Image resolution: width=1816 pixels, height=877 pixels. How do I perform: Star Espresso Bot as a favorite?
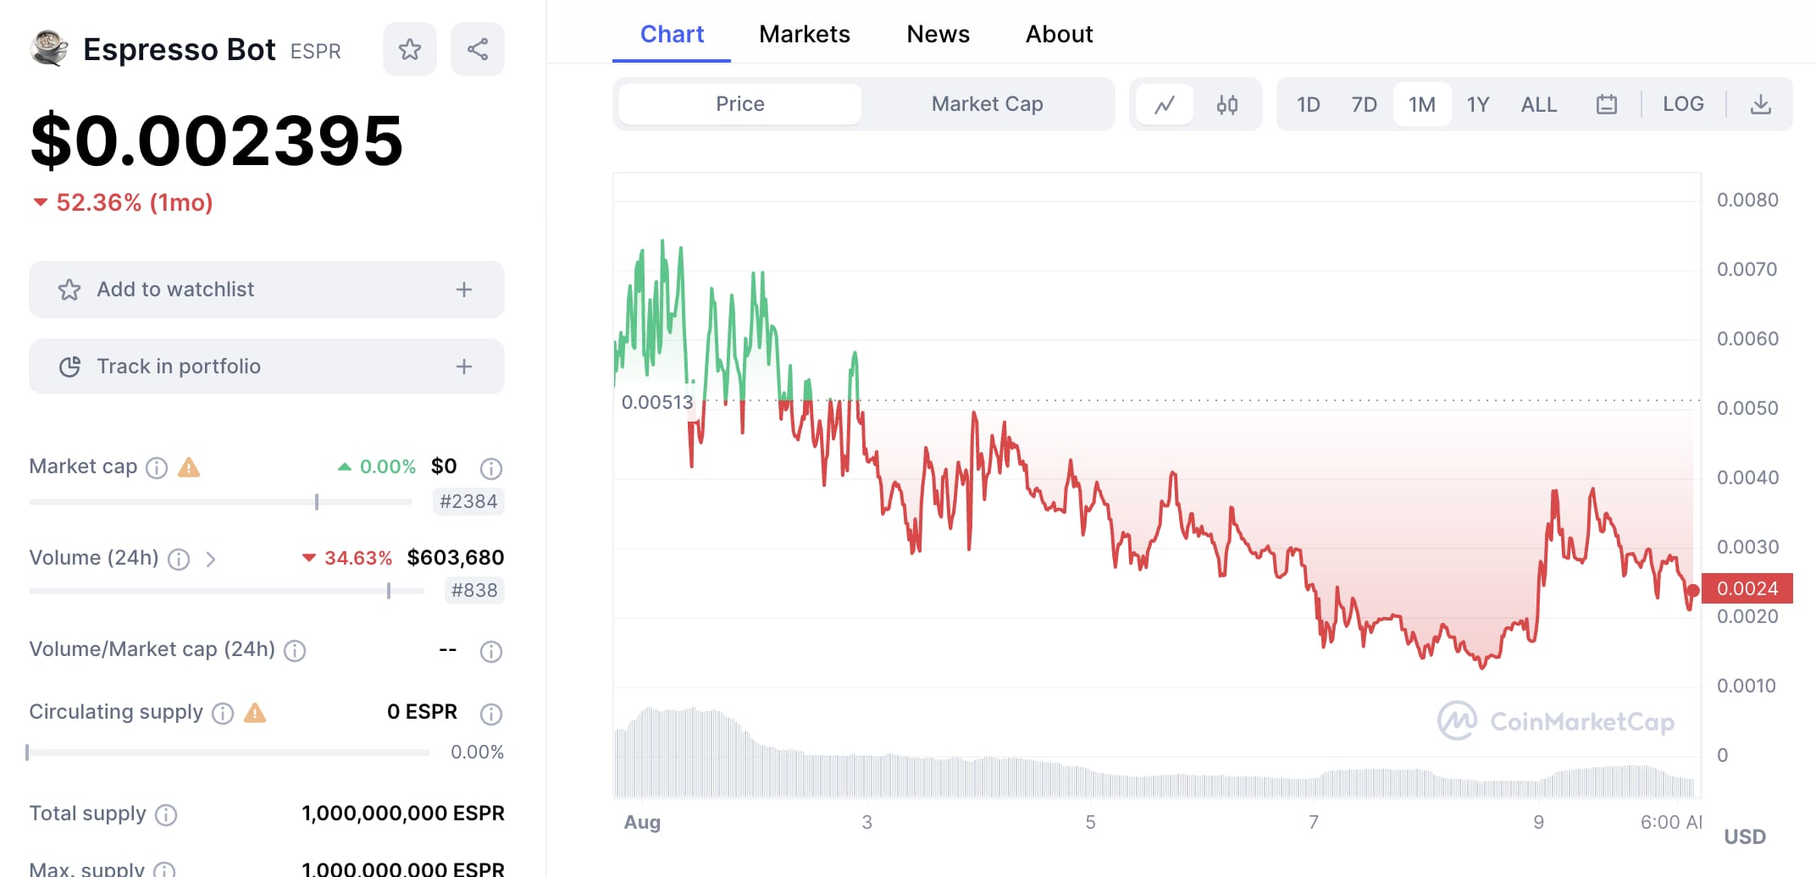pos(410,49)
